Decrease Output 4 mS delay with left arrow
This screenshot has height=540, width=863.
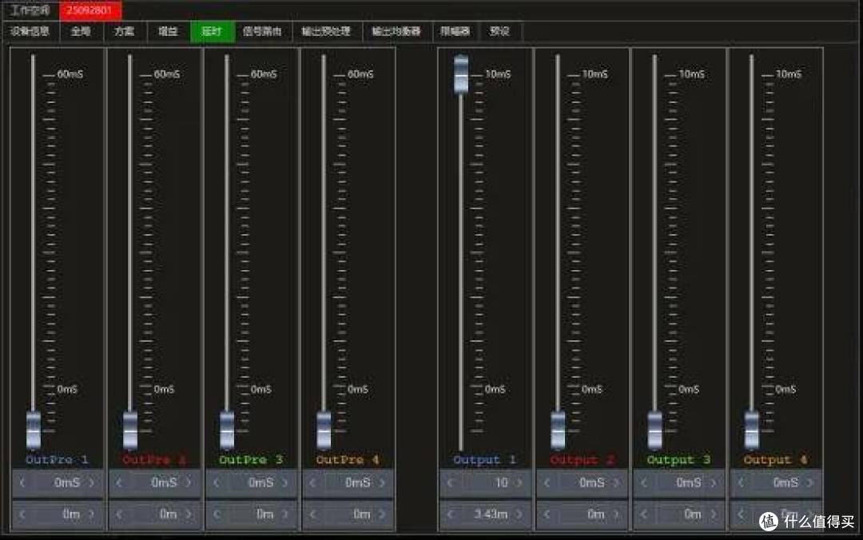pos(740,482)
